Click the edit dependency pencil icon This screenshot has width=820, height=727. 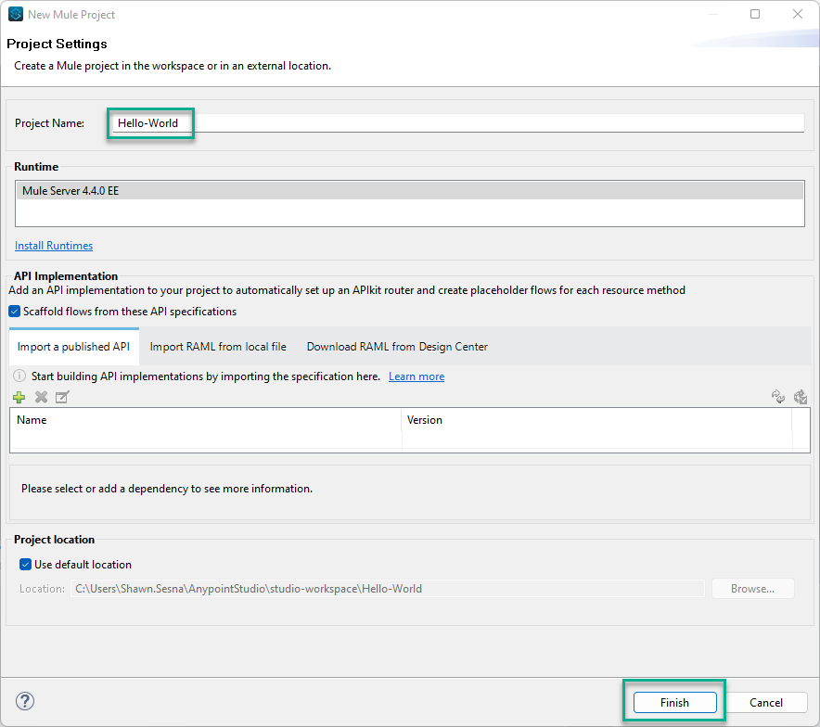62,397
